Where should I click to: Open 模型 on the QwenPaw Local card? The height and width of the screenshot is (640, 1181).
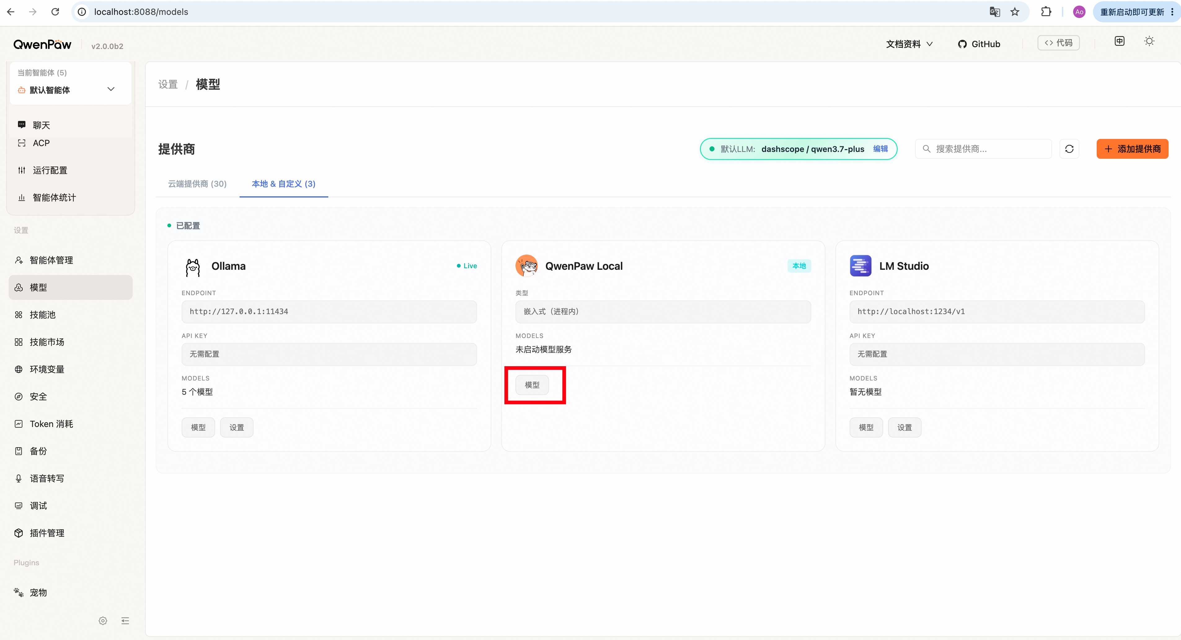click(x=532, y=385)
